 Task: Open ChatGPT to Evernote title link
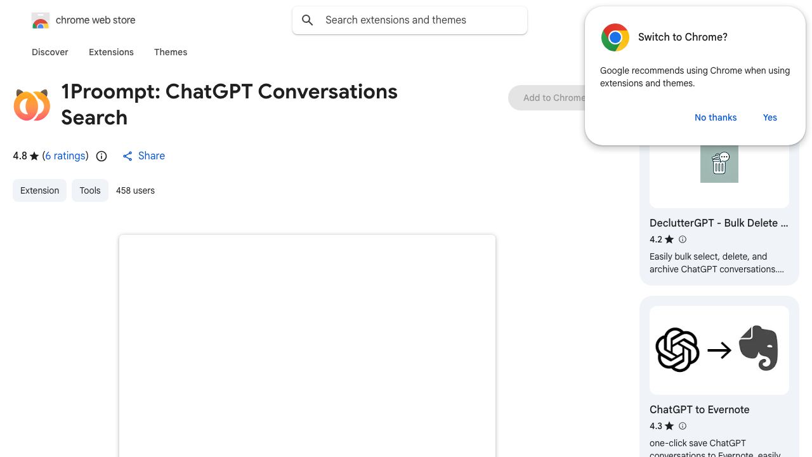coord(700,409)
